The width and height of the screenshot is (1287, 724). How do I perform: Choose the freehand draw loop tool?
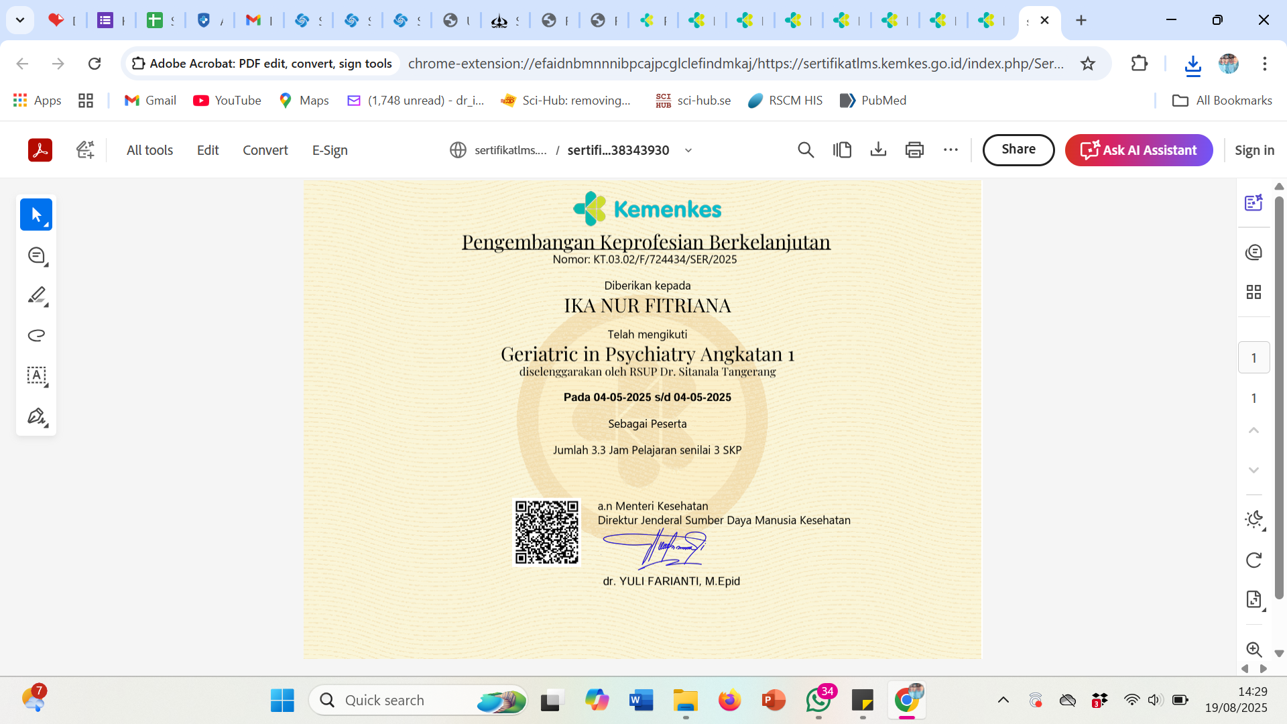point(36,335)
